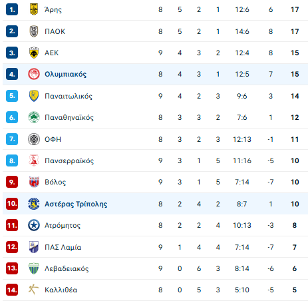The image size is (308, 303).
Task: Click the ΟΦΗ 12:13 goals score
Action: [x=242, y=139]
